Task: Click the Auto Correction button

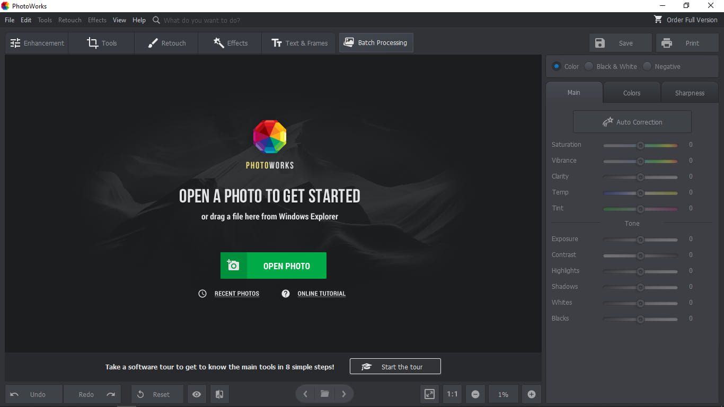Action: pyautogui.click(x=632, y=122)
